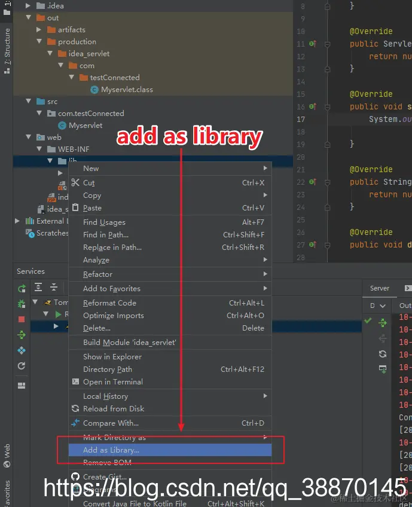
Task: Click the override gutter icon on line 22
Action: pos(313,182)
